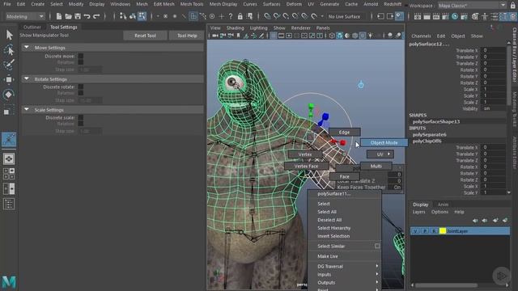Open the Workspace Maya Classic dropdown

472,6
